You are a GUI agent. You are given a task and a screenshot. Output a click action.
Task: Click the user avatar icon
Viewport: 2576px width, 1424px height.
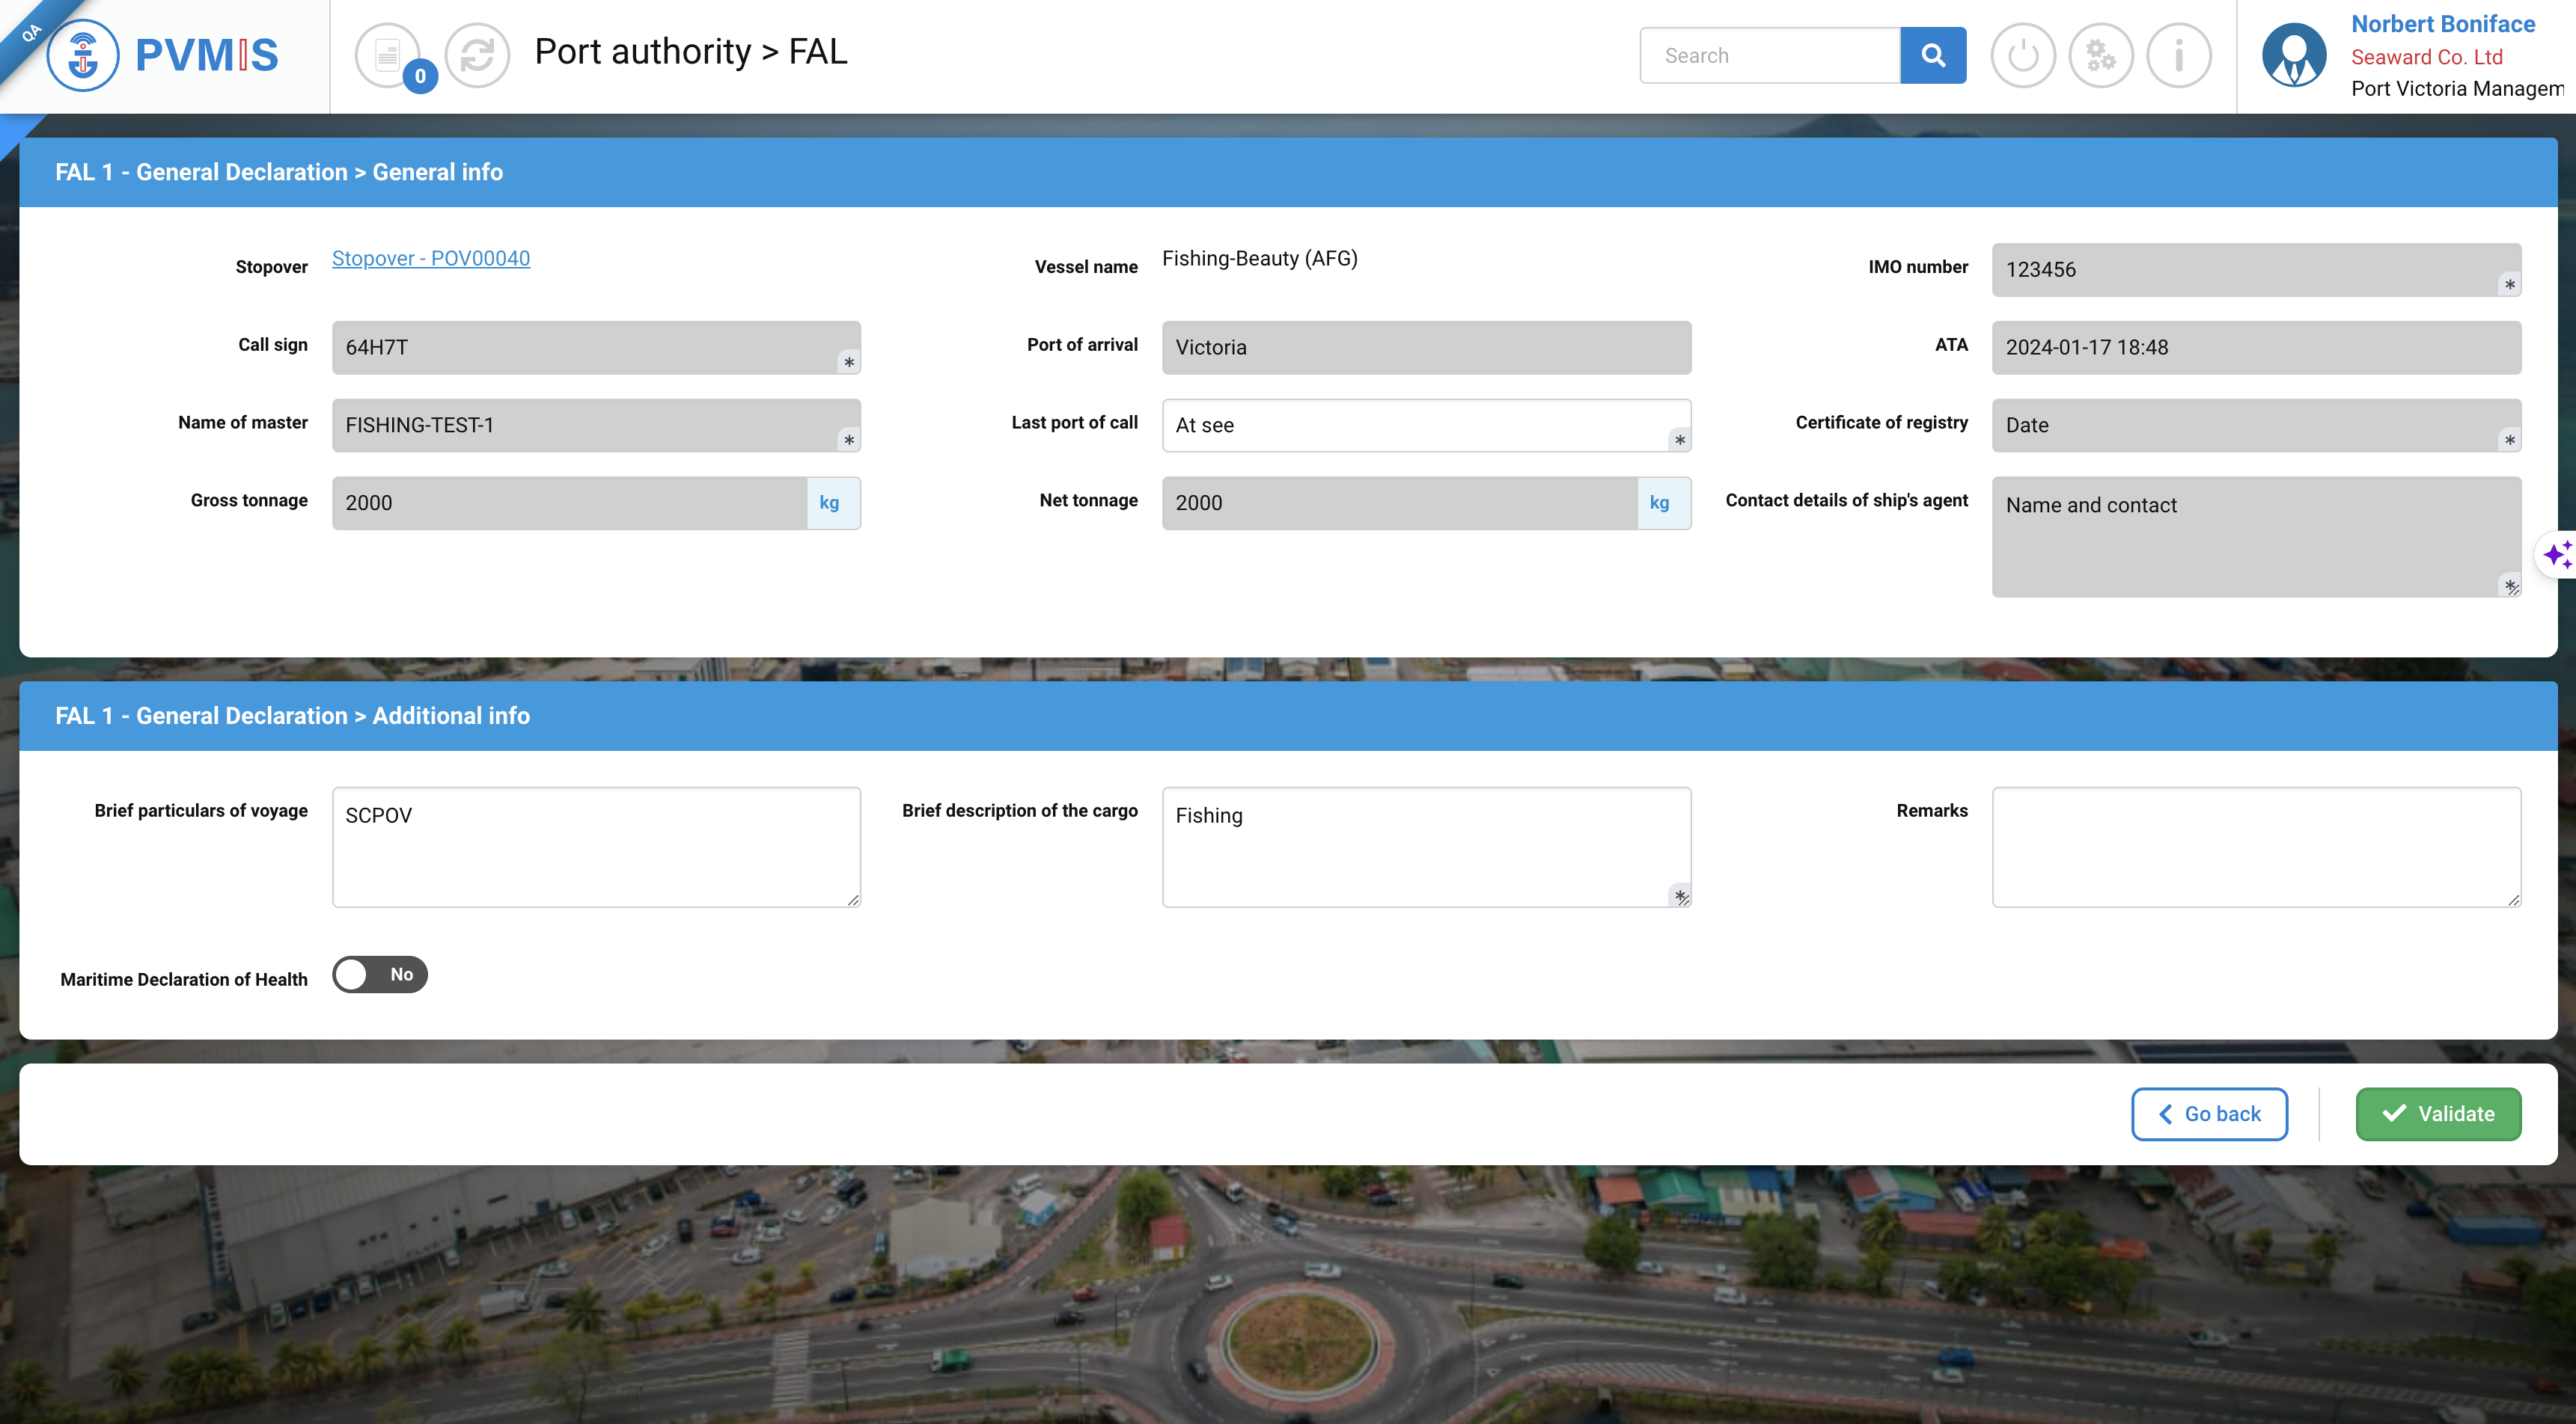pyautogui.click(x=2294, y=55)
